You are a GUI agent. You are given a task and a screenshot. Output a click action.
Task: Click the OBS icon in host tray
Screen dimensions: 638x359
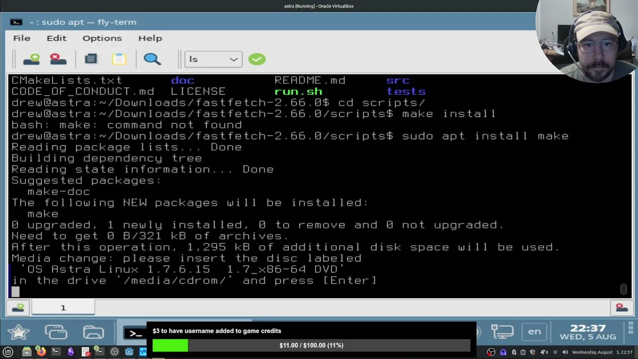pos(491,352)
